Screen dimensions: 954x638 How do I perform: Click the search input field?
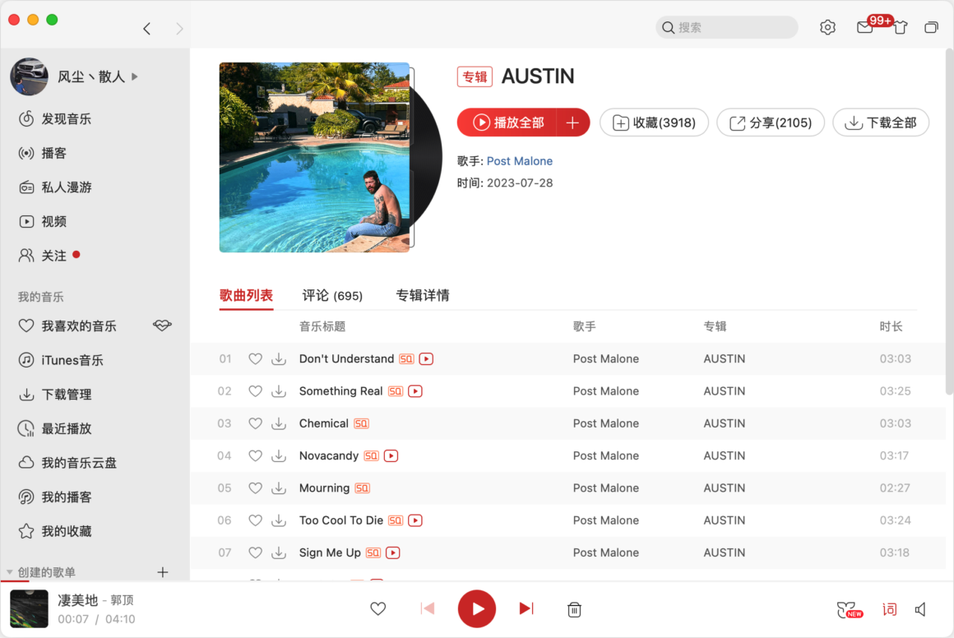[726, 27]
